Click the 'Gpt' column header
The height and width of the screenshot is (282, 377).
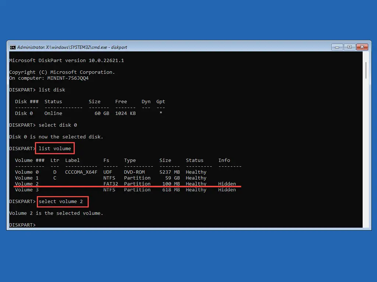pyautogui.click(x=161, y=102)
